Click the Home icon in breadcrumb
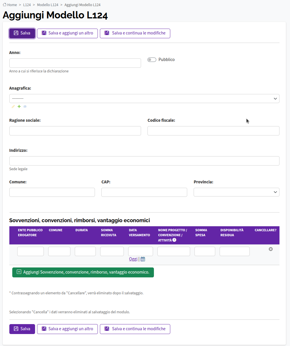 click(4, 5)
